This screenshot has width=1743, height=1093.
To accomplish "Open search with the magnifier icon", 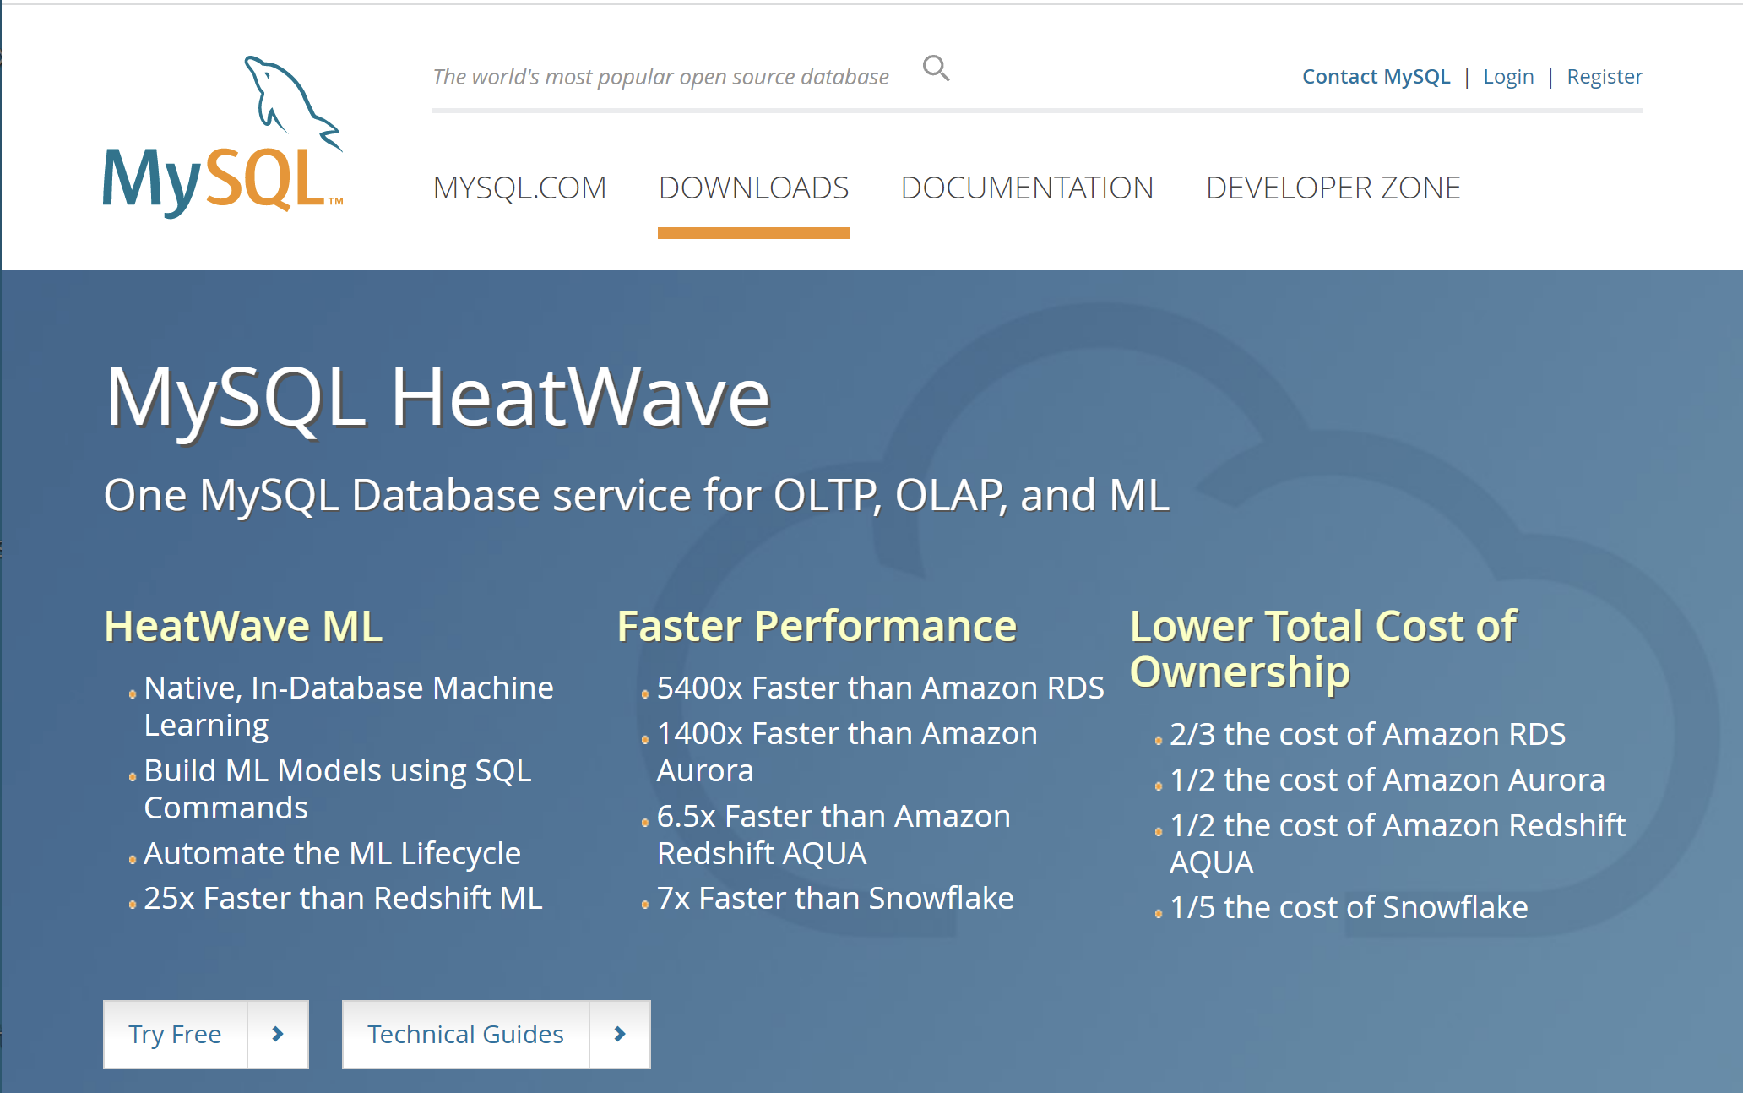I will click(x=936, y=68).
